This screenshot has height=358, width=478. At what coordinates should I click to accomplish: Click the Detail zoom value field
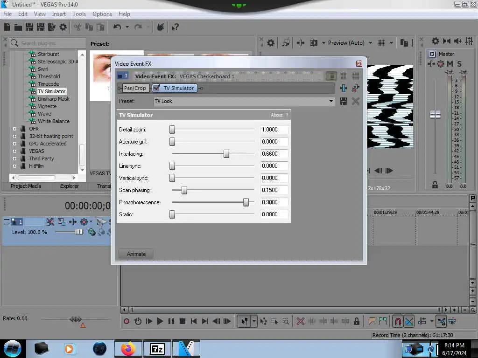(274, 130)
